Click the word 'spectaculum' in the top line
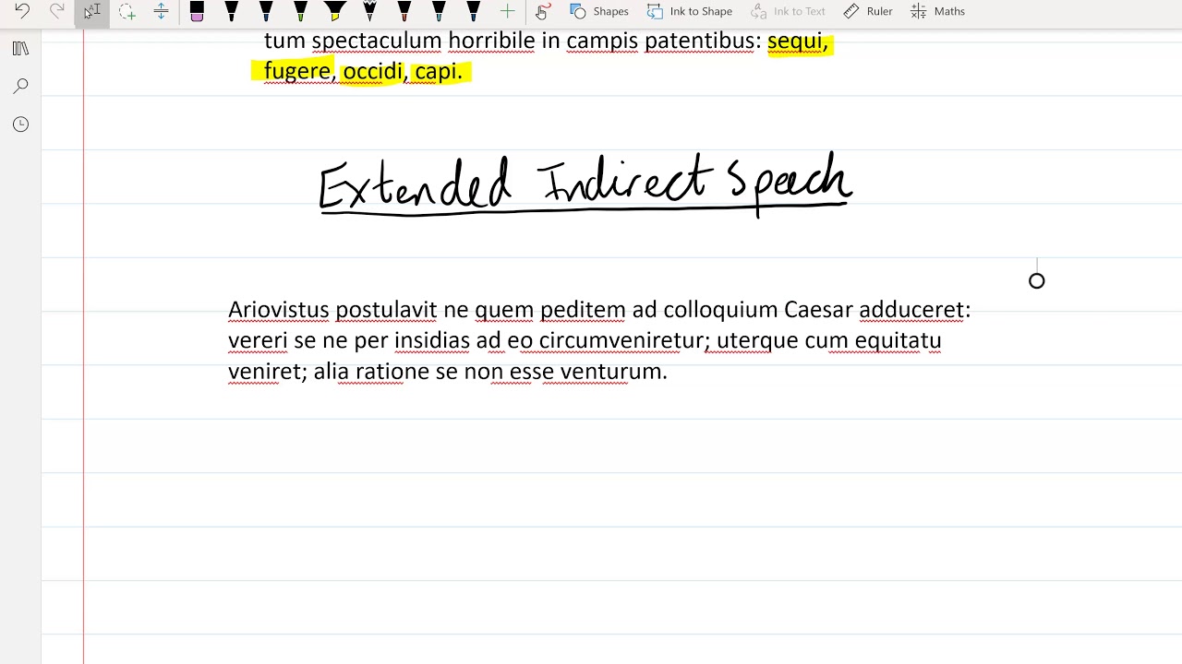 tap(377, 41)
